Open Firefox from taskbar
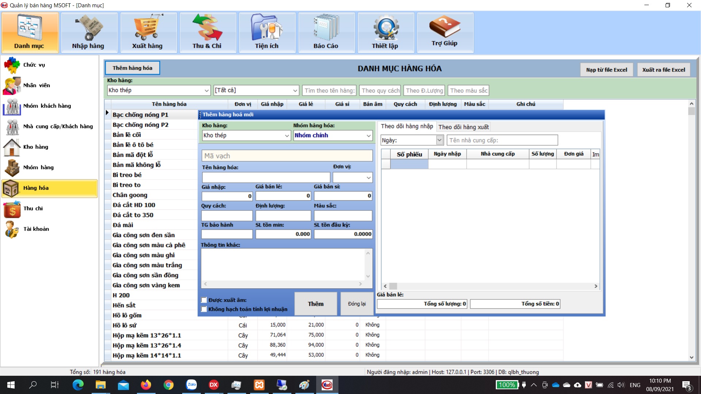Image resolution: width=701 pixels, height=394 pixels. tap(146, 385)
